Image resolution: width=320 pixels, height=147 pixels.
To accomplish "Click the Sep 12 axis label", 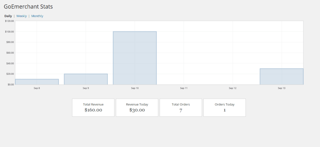I will pyautogui.click(x=232, y=88).
